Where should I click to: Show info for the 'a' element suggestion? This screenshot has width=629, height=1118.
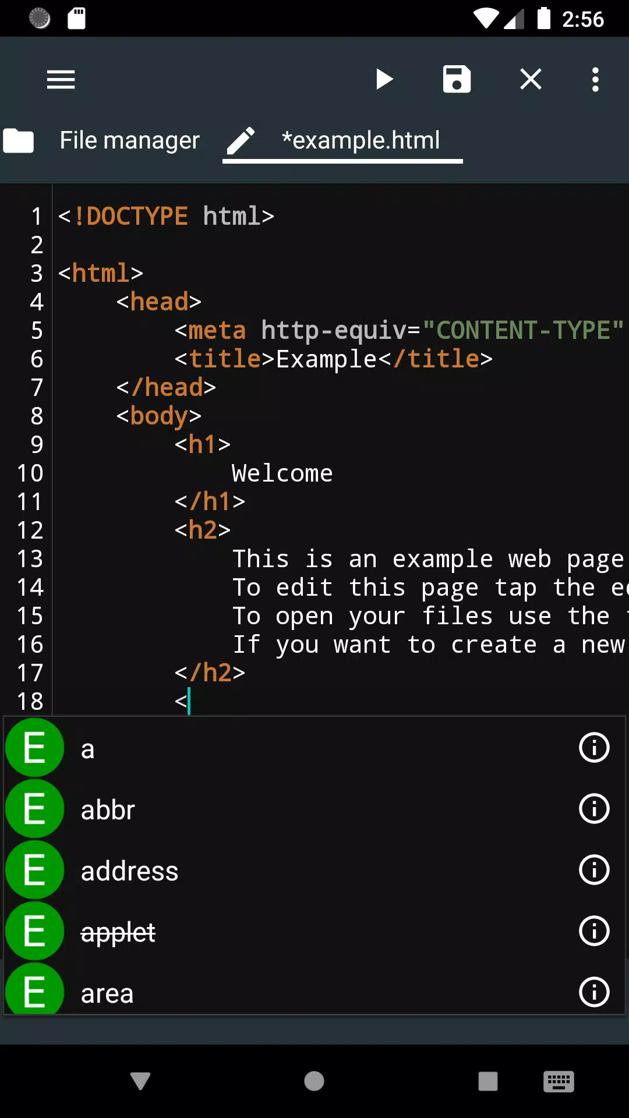594,748
